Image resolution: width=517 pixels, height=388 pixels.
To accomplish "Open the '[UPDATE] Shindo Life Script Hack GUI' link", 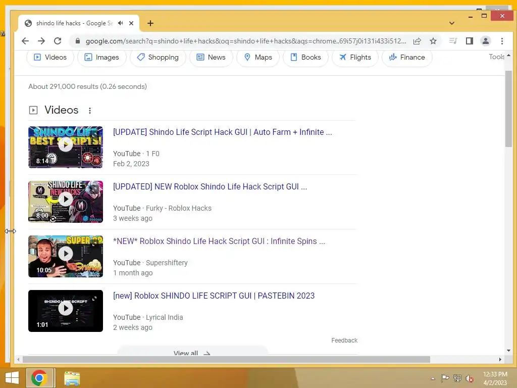I will click(223, 132).
